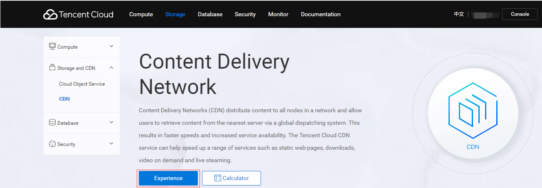
Task: Select Cloud Object Service in sidebar
Action: click(x=82, y=84)
